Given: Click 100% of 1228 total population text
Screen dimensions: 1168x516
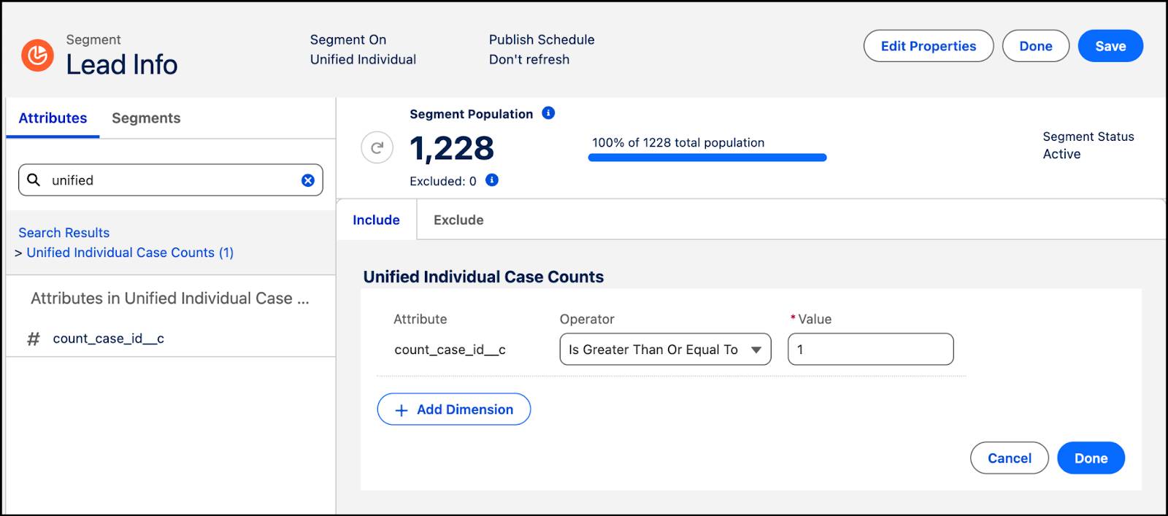Looking at the screenshot, I should pyautogui.click(x=678, y=142).
